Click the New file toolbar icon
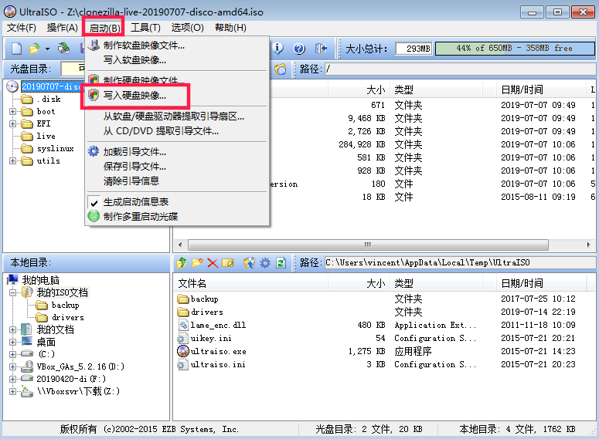This screenshot has width=599, height=439. point(16,49)
